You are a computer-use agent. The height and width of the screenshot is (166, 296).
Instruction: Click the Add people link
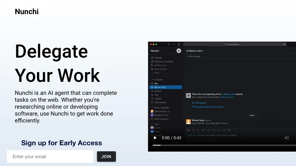point(200,103)
